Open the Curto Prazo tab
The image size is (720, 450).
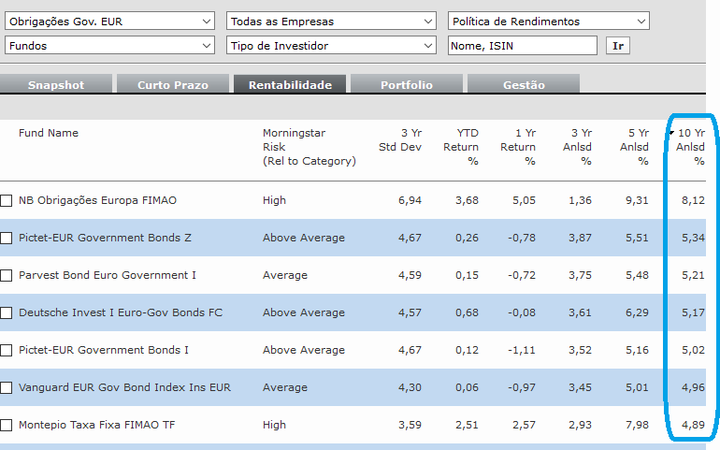(x=173, y=85)
